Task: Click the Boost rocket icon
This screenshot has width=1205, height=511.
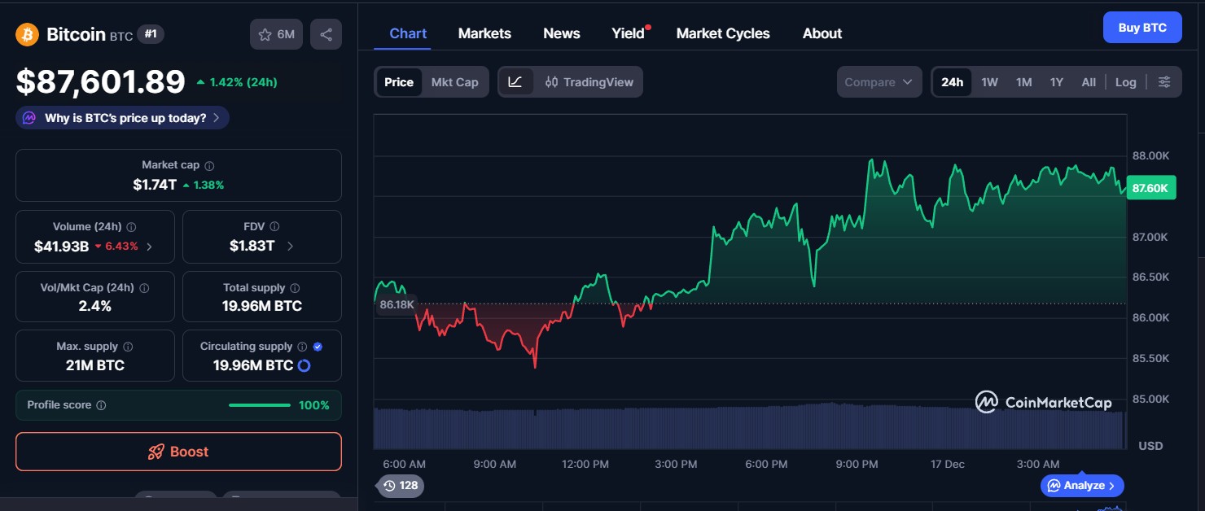Action: [x=155, y=452]
